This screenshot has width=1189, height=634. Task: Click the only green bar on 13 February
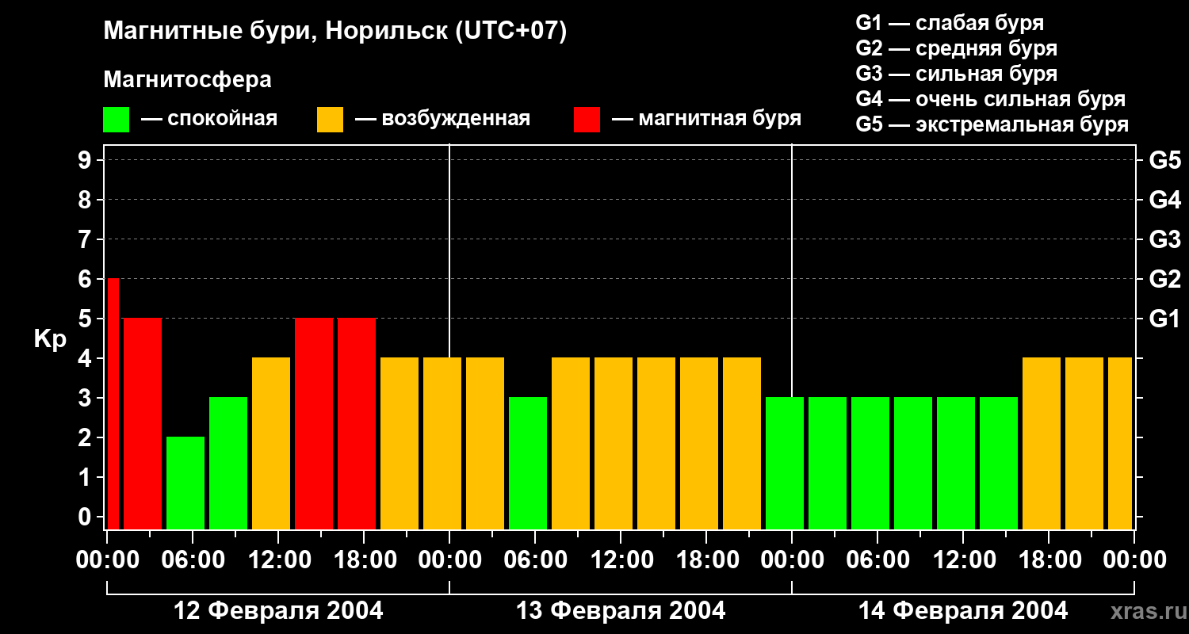[x=528, y=463]
